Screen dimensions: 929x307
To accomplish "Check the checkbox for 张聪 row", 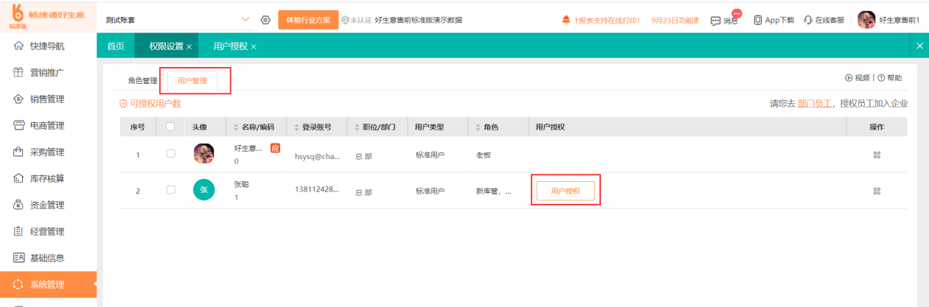I will 170,190.
